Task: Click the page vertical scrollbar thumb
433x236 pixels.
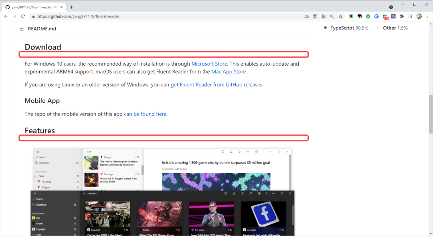Action: point(431,114)
